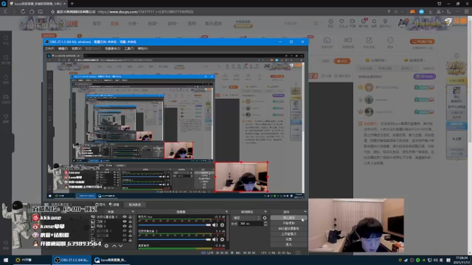Screen dimensions: 472x265
Task: Open the browser home page
Action: click(32, 12)
